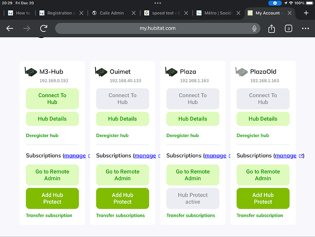This screenshot has height=237, width=315.
Task: Switch to the Registration tab
Action: [58, 13]
